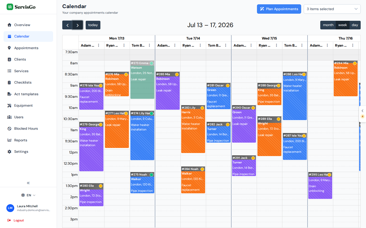Screen dimensions: 366x228
Task: Click the Equipment tools icon
Action: click(9, 105)
